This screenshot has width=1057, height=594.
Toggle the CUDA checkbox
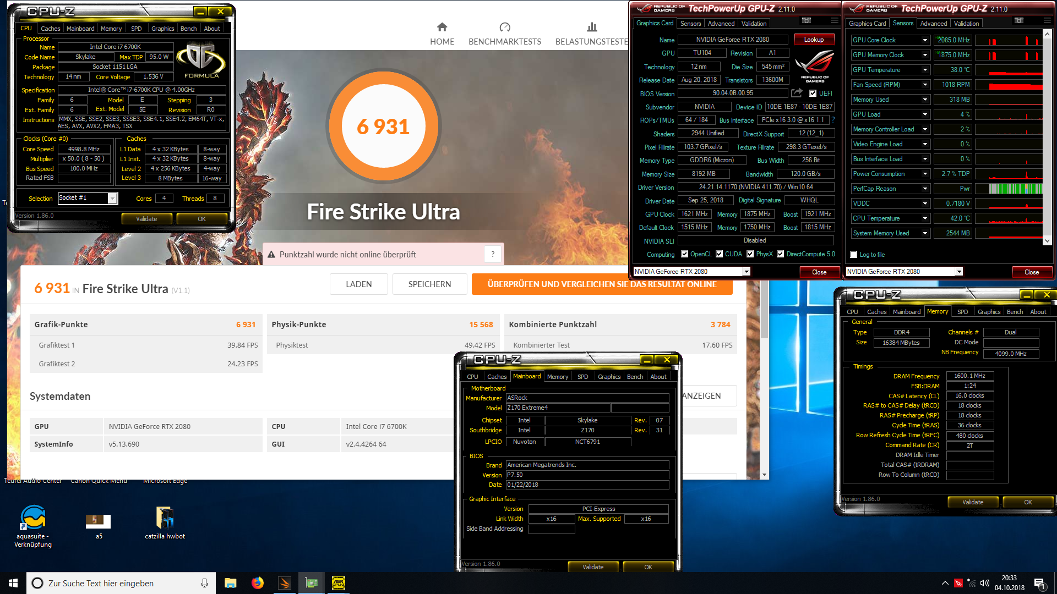pos(719,254)
